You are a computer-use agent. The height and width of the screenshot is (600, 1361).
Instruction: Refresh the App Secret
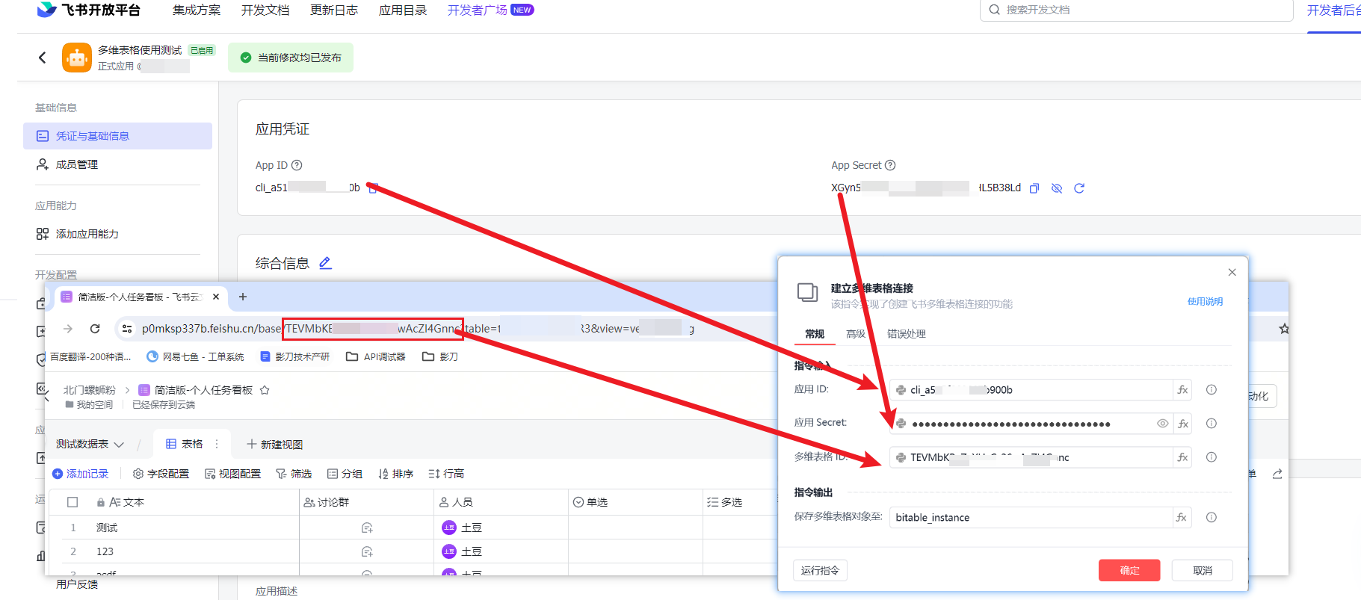(1079, 188)
